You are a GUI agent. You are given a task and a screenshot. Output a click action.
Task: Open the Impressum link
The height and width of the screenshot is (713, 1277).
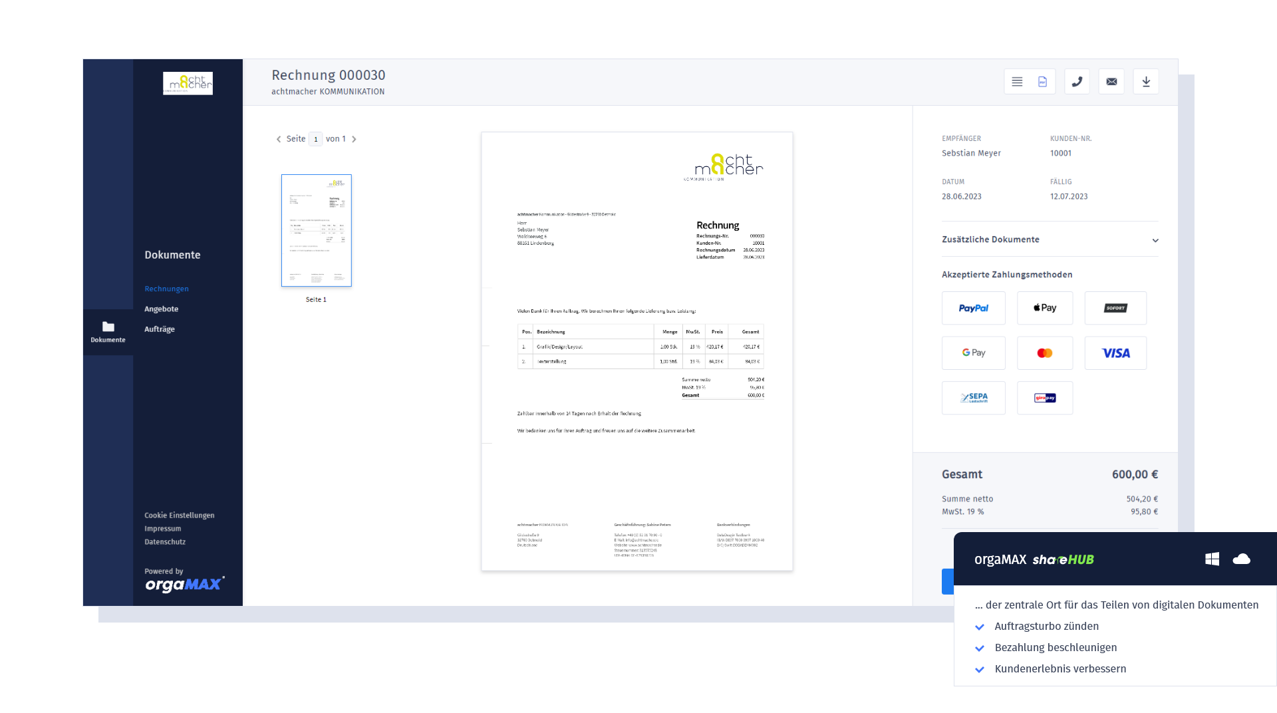click(x=162, y=529)
